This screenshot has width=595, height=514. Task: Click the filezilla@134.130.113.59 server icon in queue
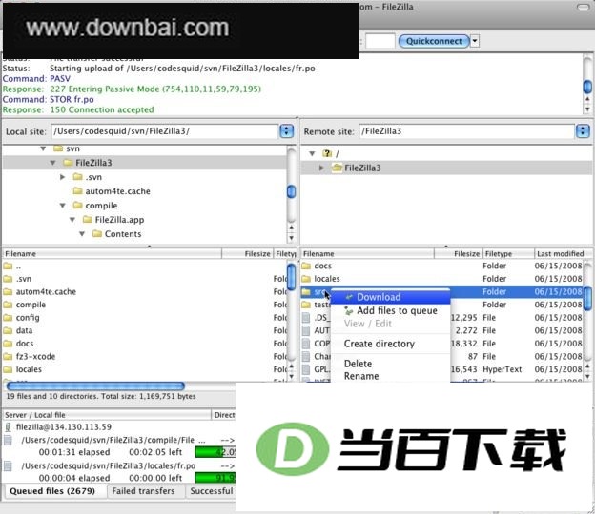8,427
